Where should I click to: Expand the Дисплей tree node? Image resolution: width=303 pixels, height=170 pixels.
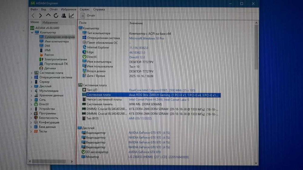(x=32, y=86)
